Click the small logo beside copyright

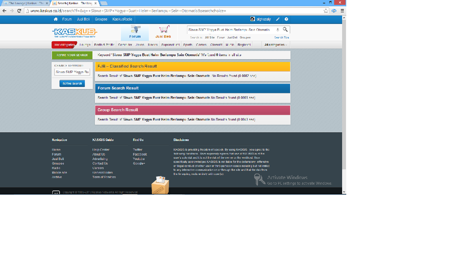coord(56,192)
